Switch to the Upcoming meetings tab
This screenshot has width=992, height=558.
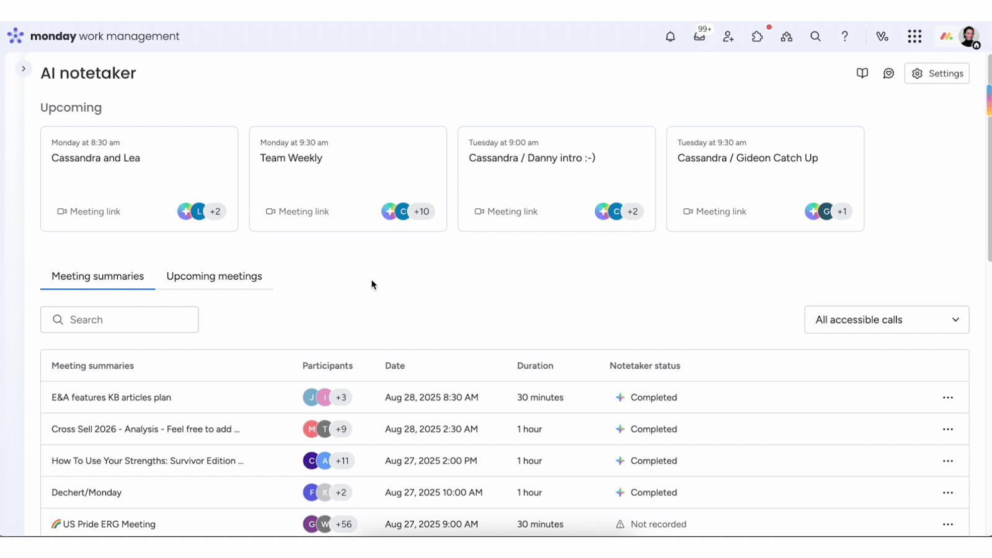[x=214, y=277]
